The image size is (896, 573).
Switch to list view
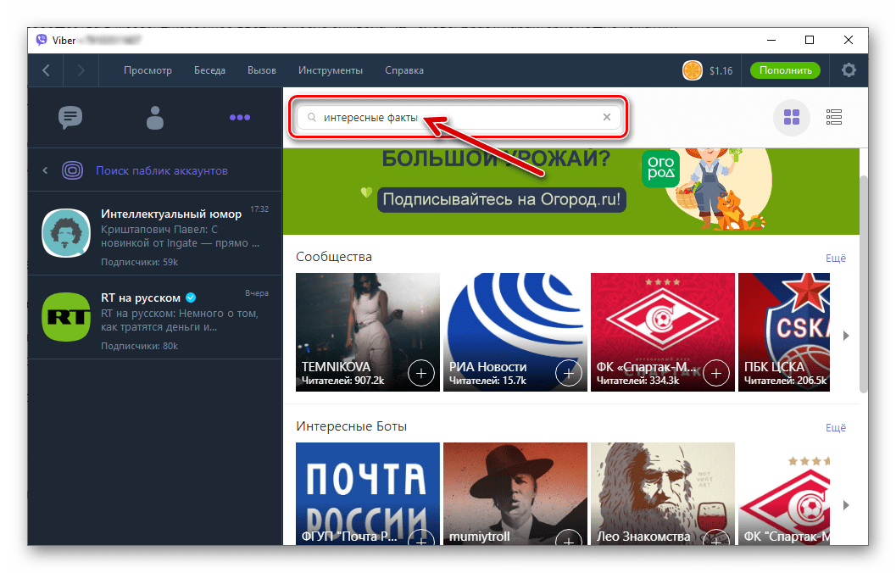click(833, 118)
